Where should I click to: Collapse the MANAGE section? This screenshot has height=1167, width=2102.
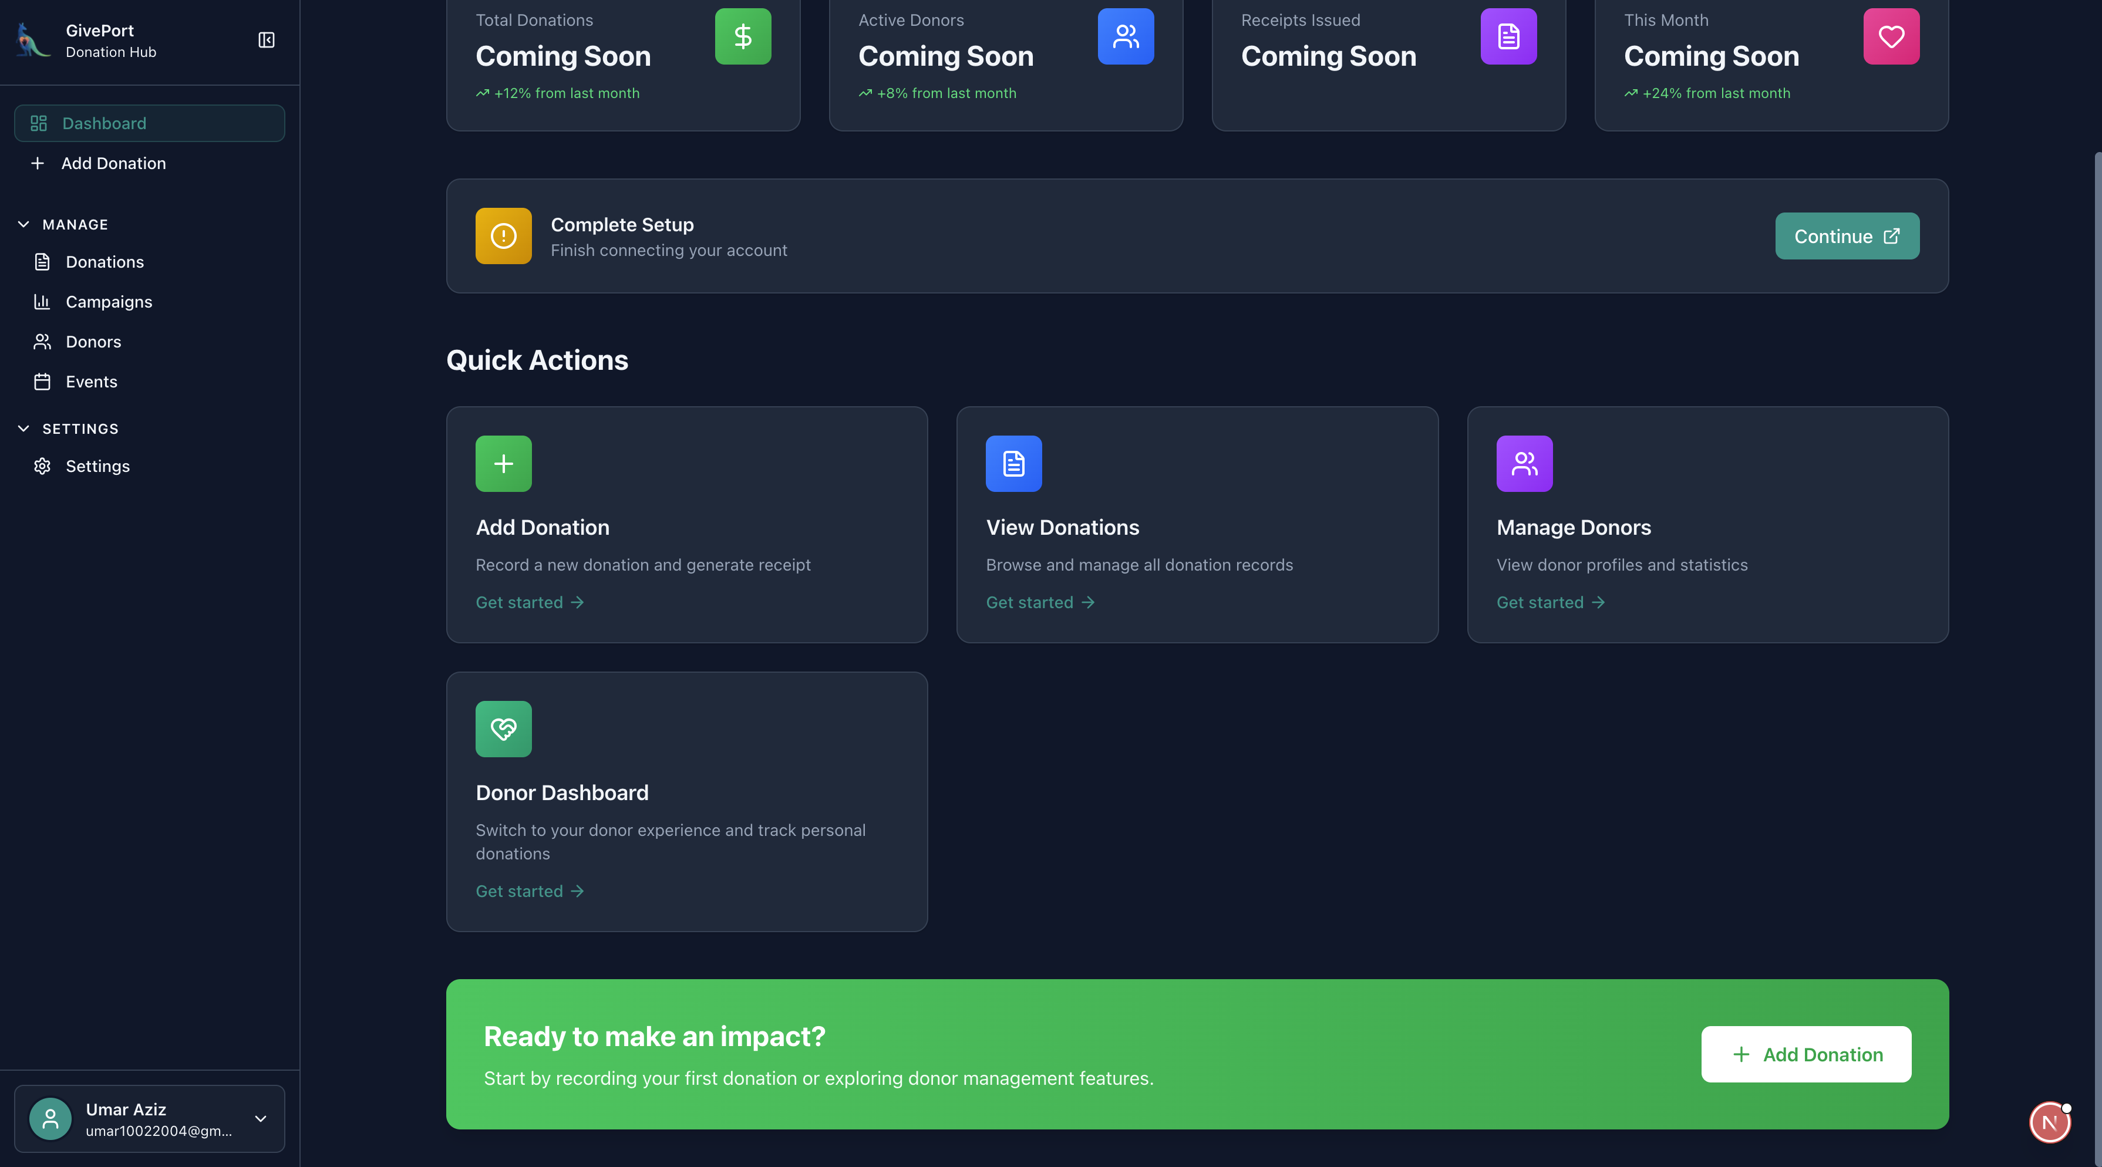point(23,224)
